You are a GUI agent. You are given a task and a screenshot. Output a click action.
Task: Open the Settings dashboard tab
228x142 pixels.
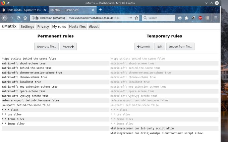27,27
